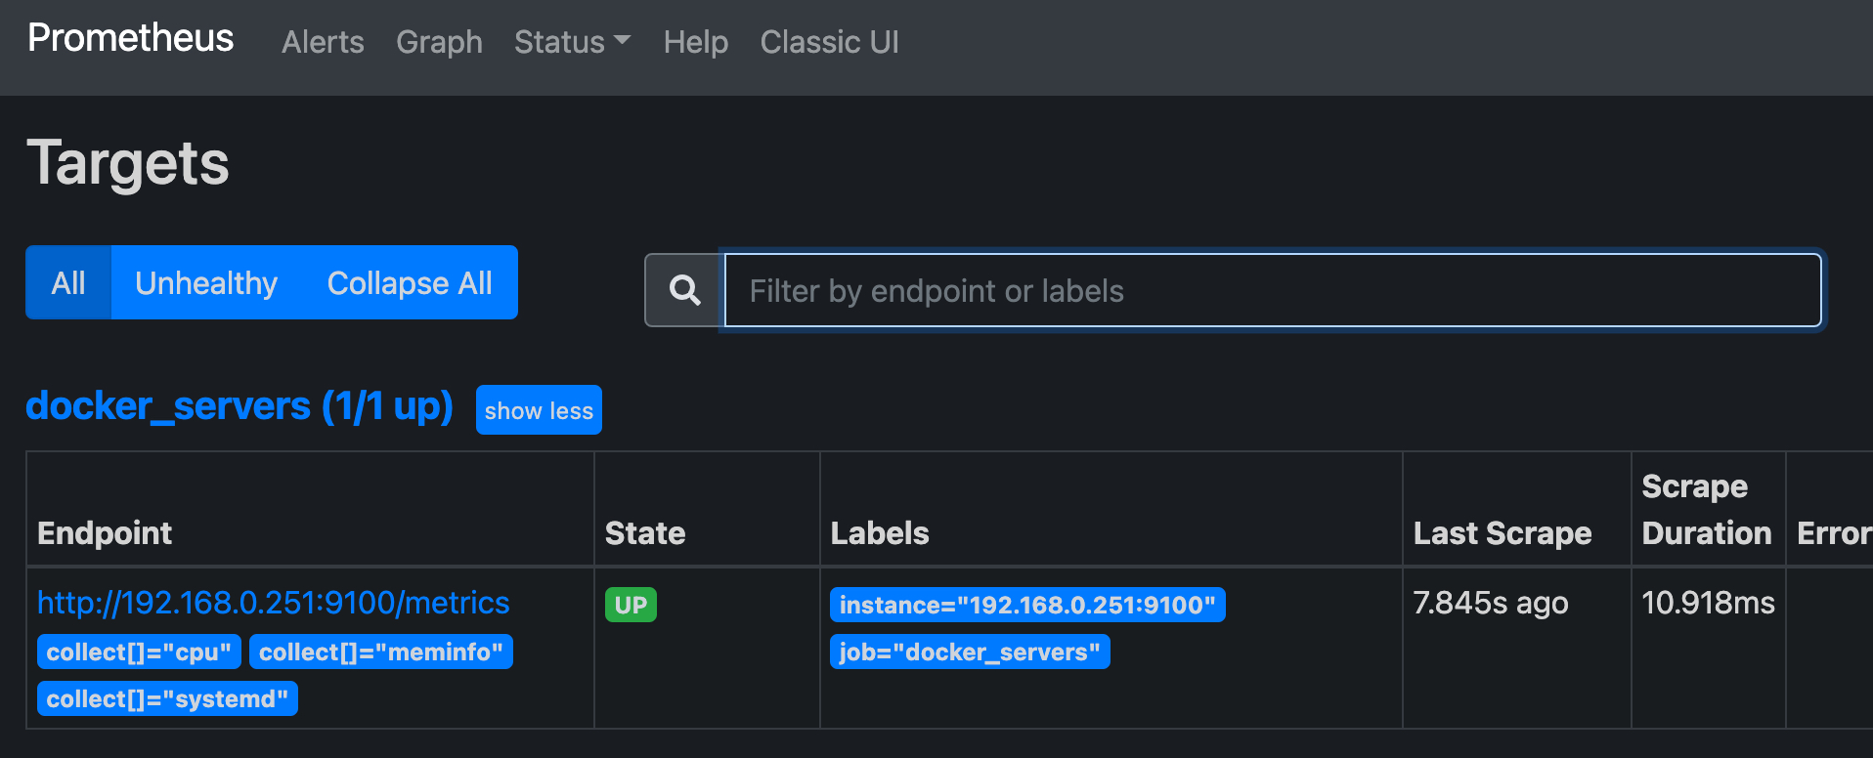Switch to Classic UI

tap(829, 42)
